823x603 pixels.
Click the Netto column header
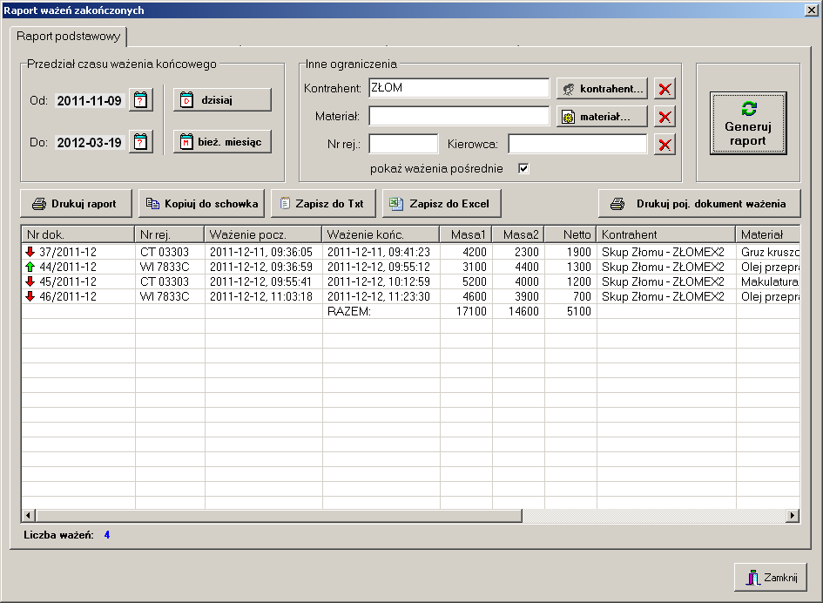point(570,234)
